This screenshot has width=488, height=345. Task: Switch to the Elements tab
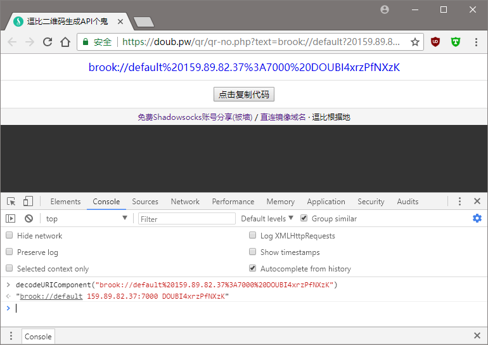(x=65, y=202)
